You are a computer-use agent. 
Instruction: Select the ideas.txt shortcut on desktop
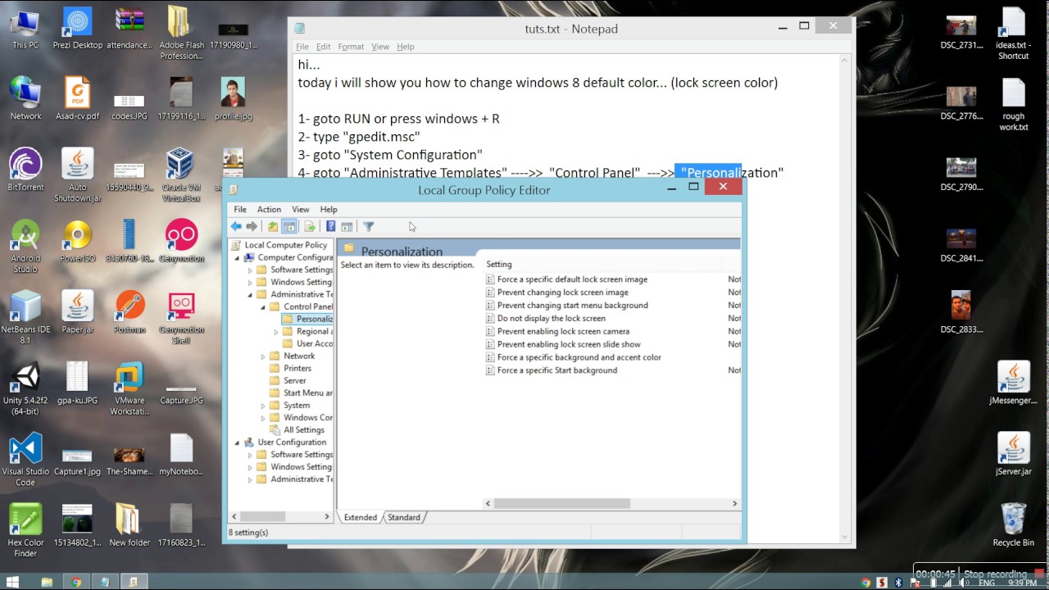click(x=1013, y=34)
